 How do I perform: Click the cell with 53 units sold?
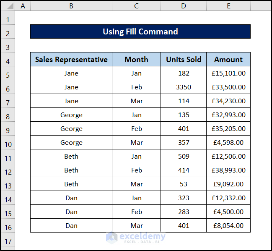pyautogui.click(x=184, y=184)
